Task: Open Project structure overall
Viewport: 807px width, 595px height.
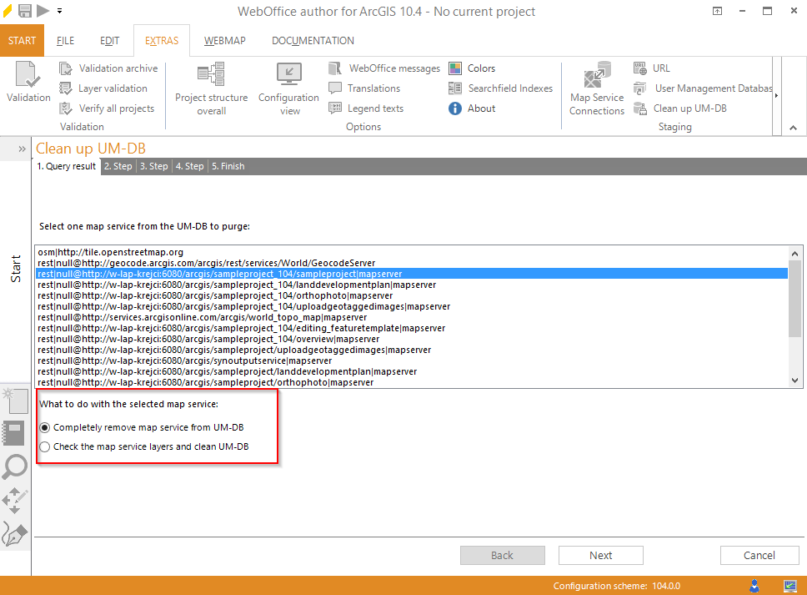Action: pyautogui.click(x=211, y=88)
